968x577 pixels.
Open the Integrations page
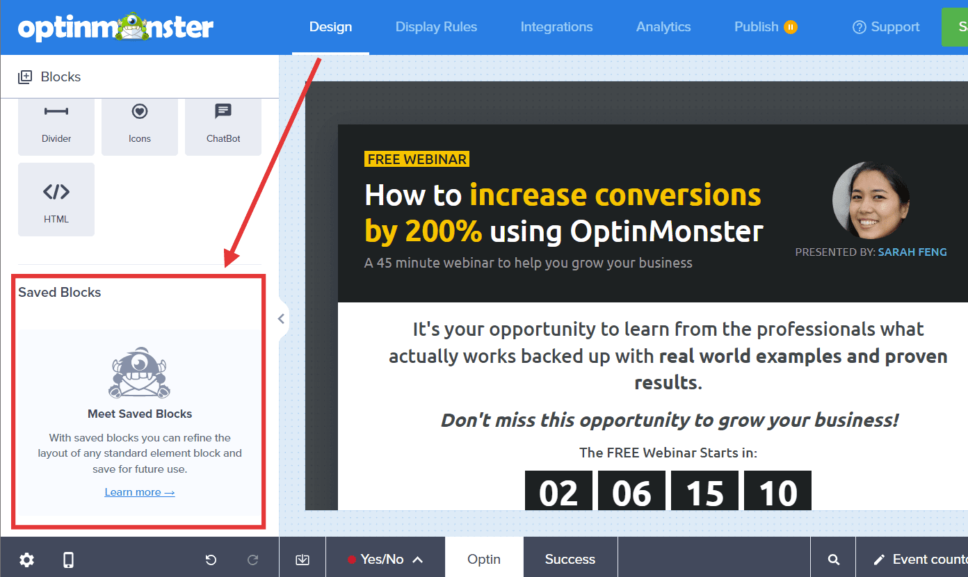coord(556,26)
